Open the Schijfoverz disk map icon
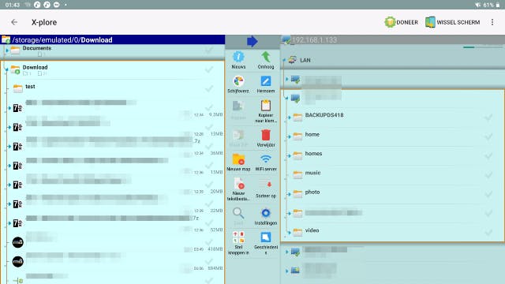This screenshot has width=505, height=284. [238, 81]
